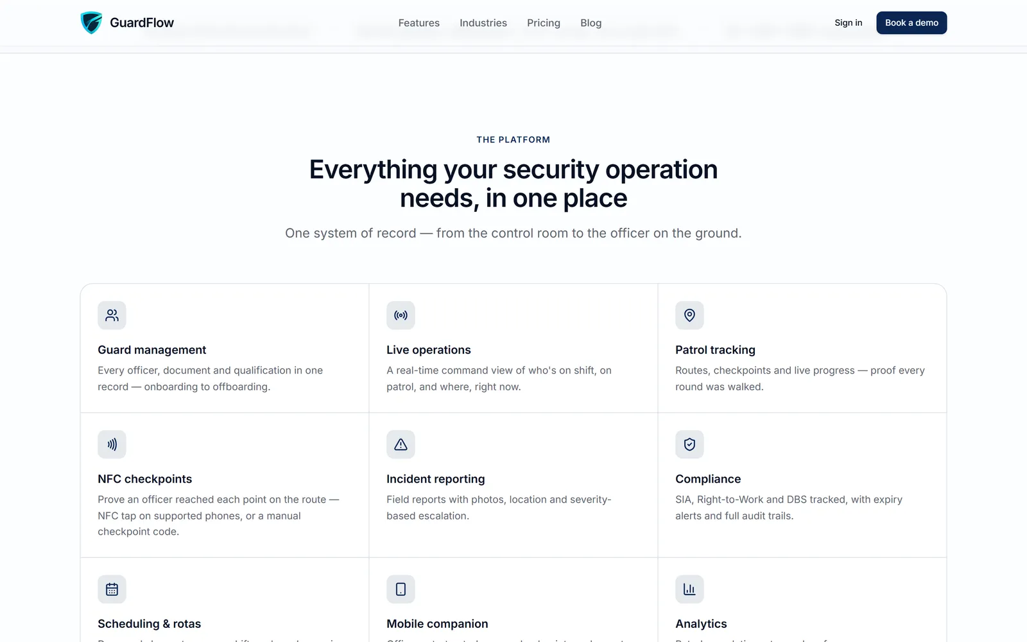
Task: Select the NFC checkpoints heading
Action: pos(145,479)
